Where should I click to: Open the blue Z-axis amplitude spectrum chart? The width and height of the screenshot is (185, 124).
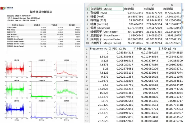click(x=41, y=110)
